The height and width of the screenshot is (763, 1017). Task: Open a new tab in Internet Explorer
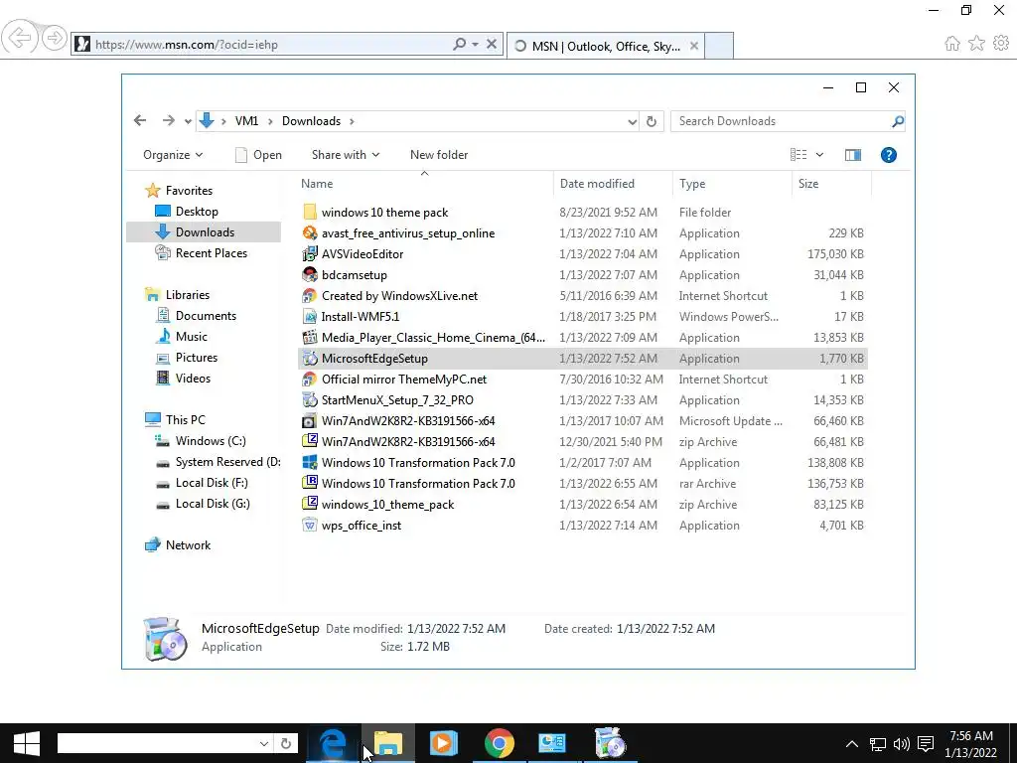click(719, 46)
